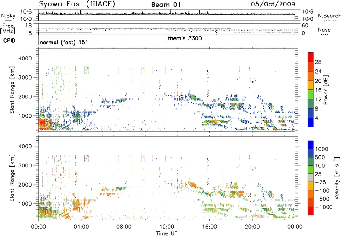Click the '12:00' time axis tick
341x236 pixels.
[167, 227]
